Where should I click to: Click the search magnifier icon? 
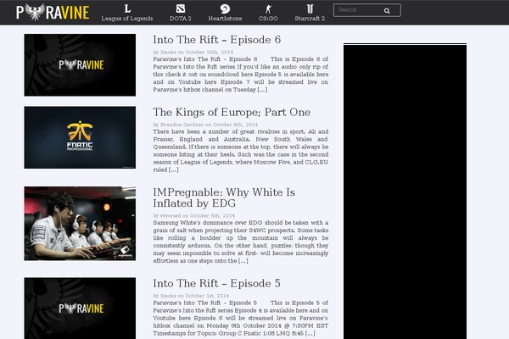point(387,11)
